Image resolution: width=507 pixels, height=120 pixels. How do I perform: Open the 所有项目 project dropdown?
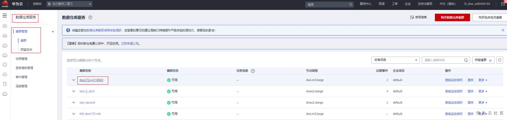[x=395, y=60]
